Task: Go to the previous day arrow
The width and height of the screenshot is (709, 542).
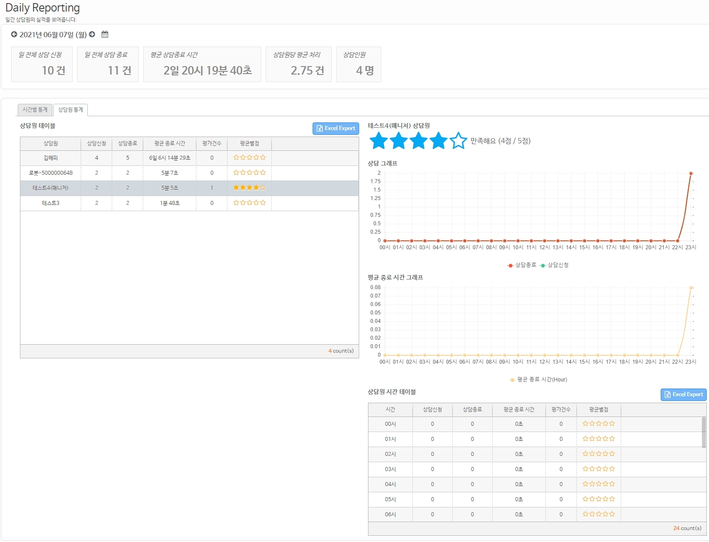Action: 14,34
